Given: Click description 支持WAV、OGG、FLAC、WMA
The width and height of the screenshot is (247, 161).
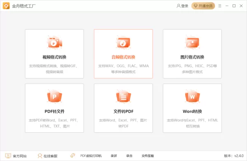Looking at the screenshot, I should point(123,66).
